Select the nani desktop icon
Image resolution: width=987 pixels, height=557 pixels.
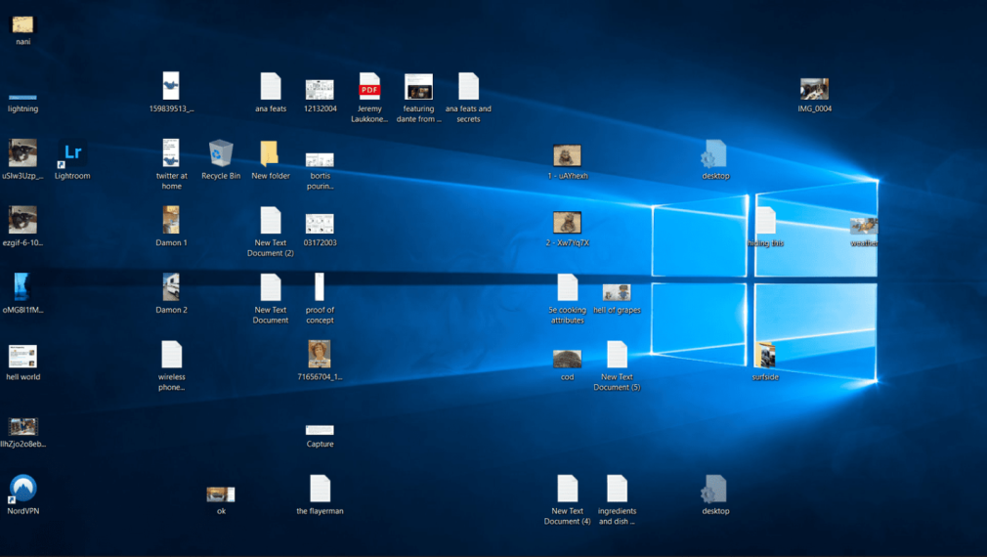22,30
